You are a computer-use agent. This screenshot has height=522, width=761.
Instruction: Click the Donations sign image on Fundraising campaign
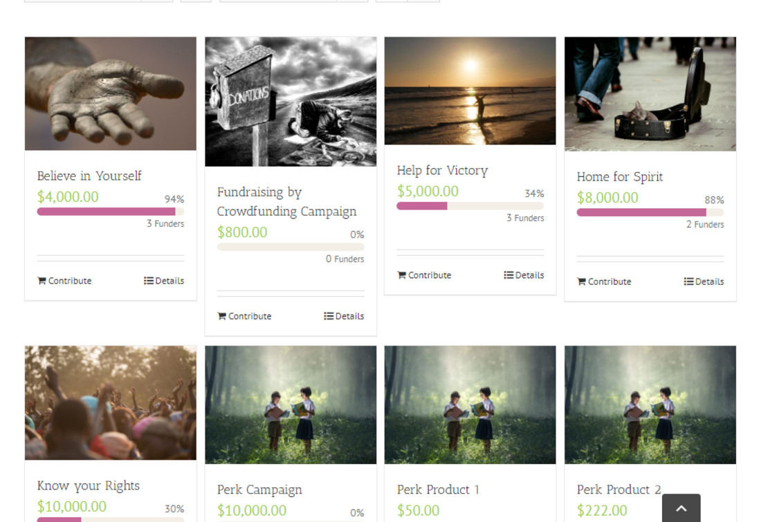[x=290, y=101]
